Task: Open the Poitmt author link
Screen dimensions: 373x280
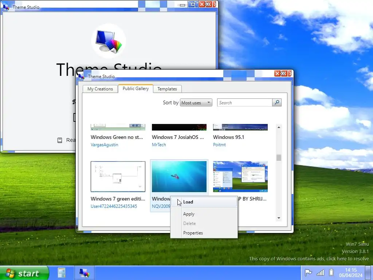Action: coord(219,145)
